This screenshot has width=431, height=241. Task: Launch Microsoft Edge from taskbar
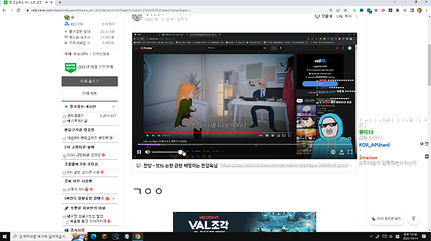93,236
